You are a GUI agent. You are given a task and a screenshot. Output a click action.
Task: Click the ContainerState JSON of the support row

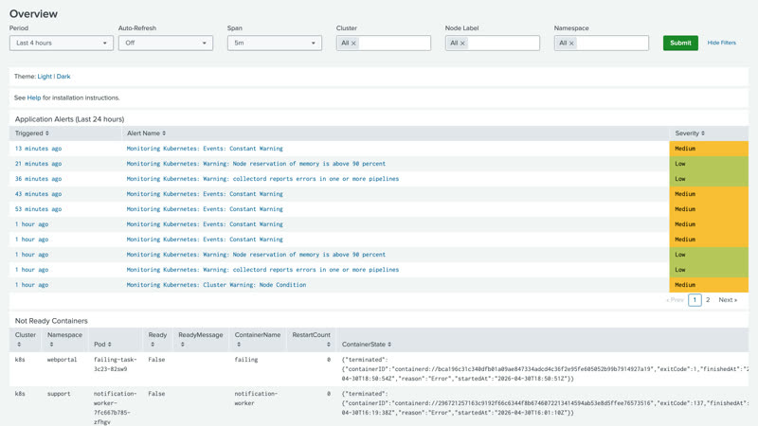pyautogui.click(x=545, y=403)
